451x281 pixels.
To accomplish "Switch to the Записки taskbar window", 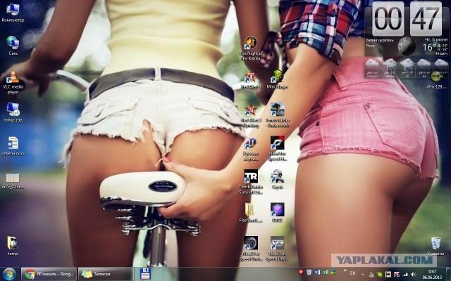I will tap(106, 274).
